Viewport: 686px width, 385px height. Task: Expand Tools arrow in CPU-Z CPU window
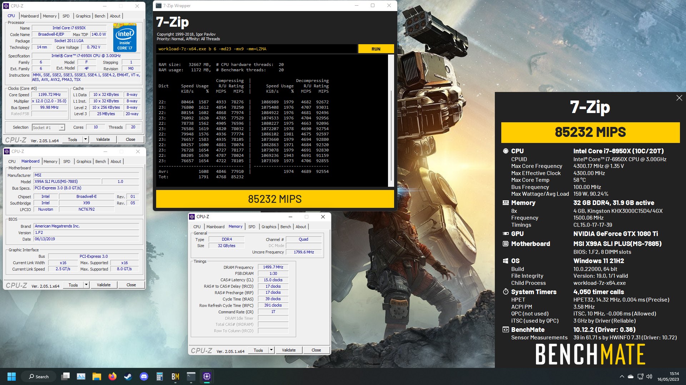[85, 139]
